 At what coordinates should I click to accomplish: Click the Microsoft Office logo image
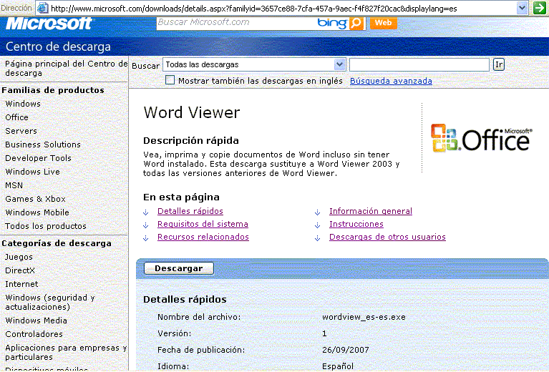tap(480, 139)
